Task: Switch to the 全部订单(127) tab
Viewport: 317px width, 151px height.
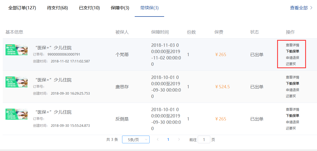Action: pyautogui.click(x=22, y=8)
